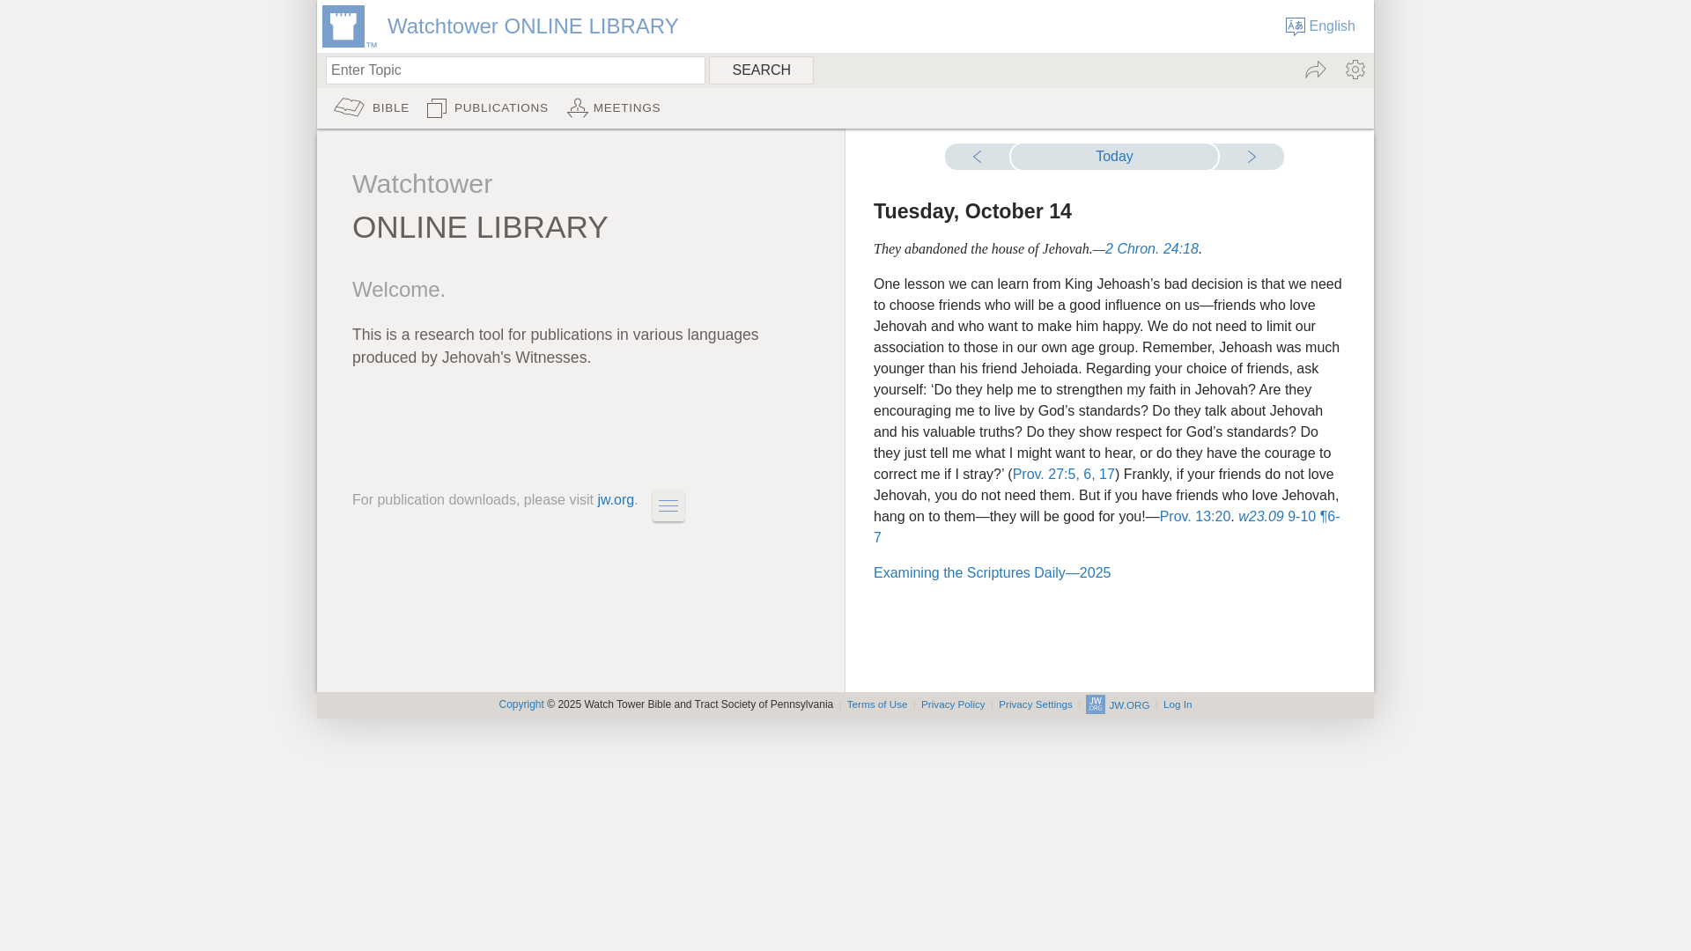Open the Prov. 13:20 scripture link
Screen dimensions: 1691x951
pyautogui.click(x=1195, y=517)
